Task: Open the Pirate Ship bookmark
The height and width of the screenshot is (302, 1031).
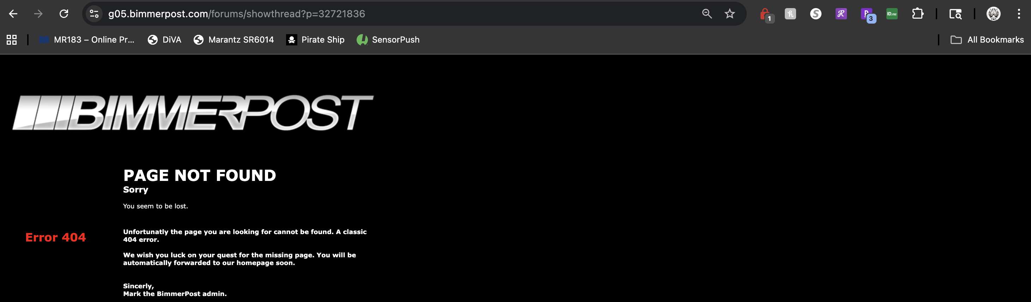Action: pos(315,40)
